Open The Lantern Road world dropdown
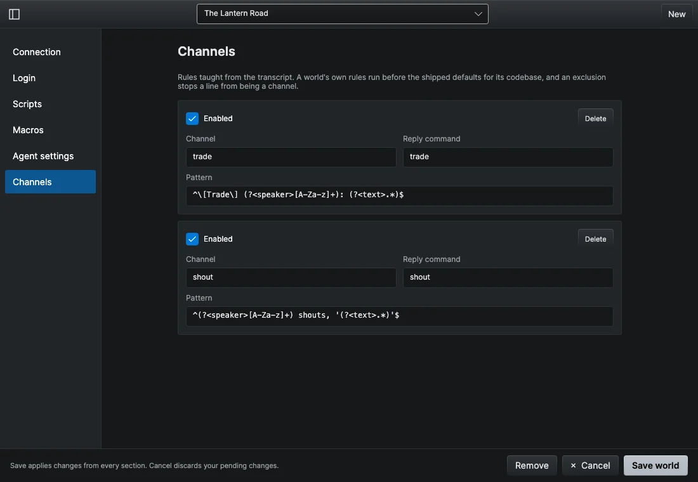 (x=342, y=14)
